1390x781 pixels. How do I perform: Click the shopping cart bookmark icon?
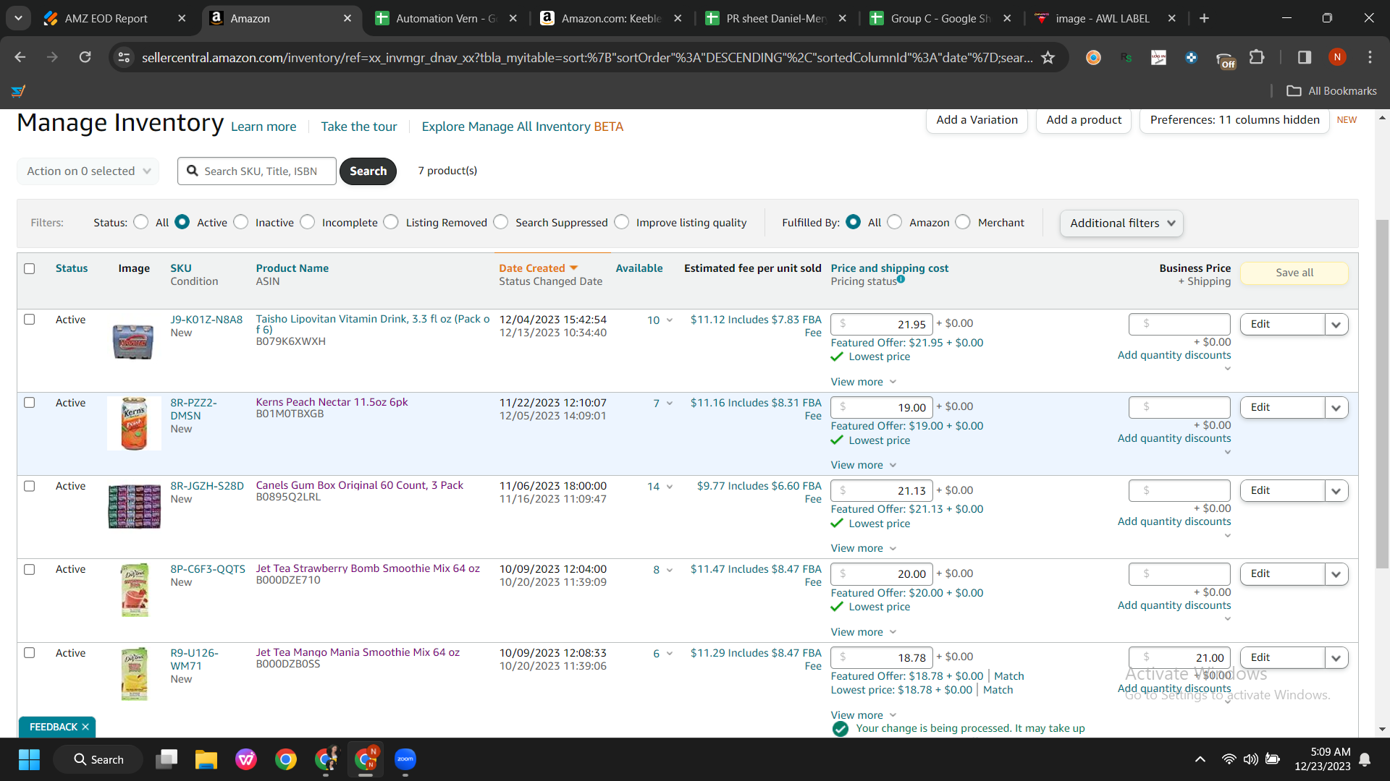[x=19, y=91]
